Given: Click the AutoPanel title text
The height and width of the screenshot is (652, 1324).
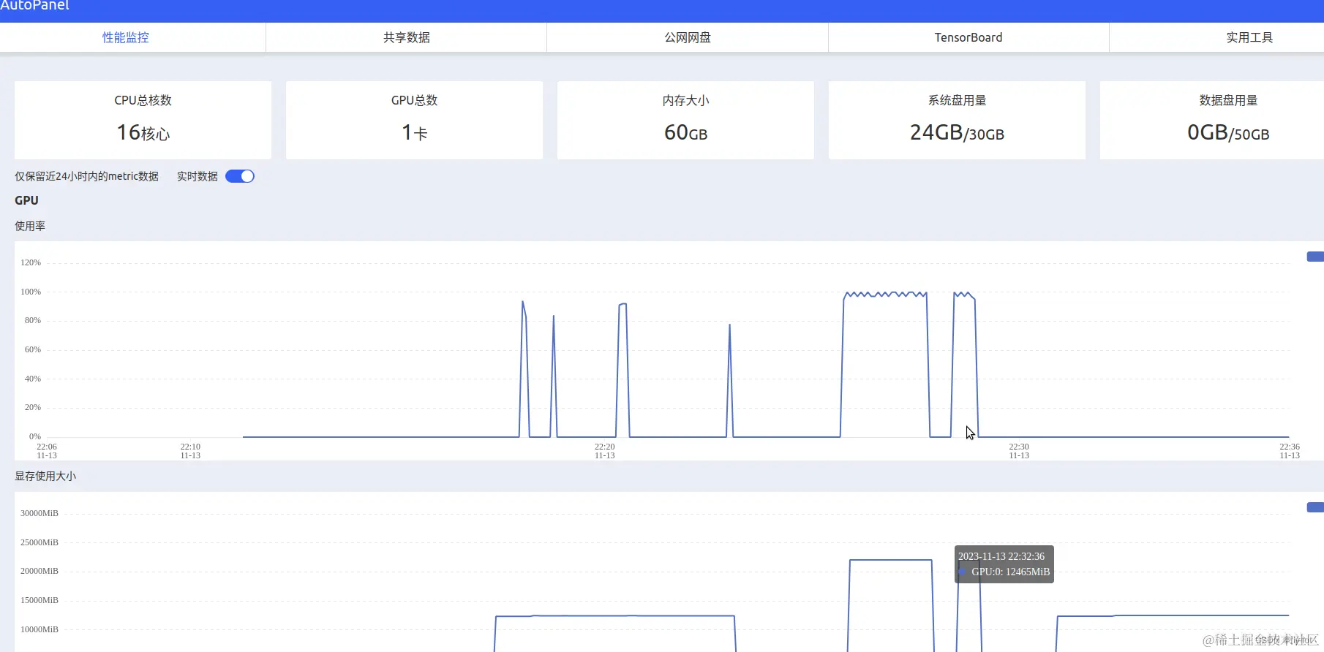Looking at the screenshot, I should [34, 5].
